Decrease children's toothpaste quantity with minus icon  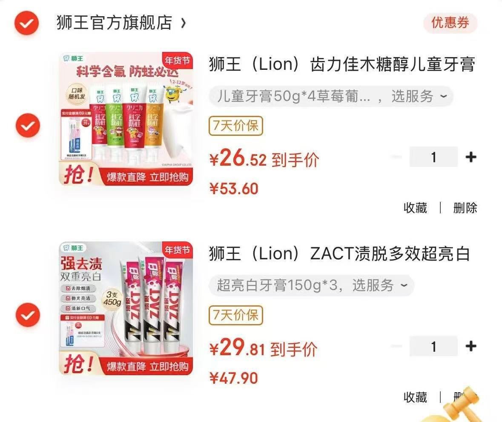click(x=396, y=157)
